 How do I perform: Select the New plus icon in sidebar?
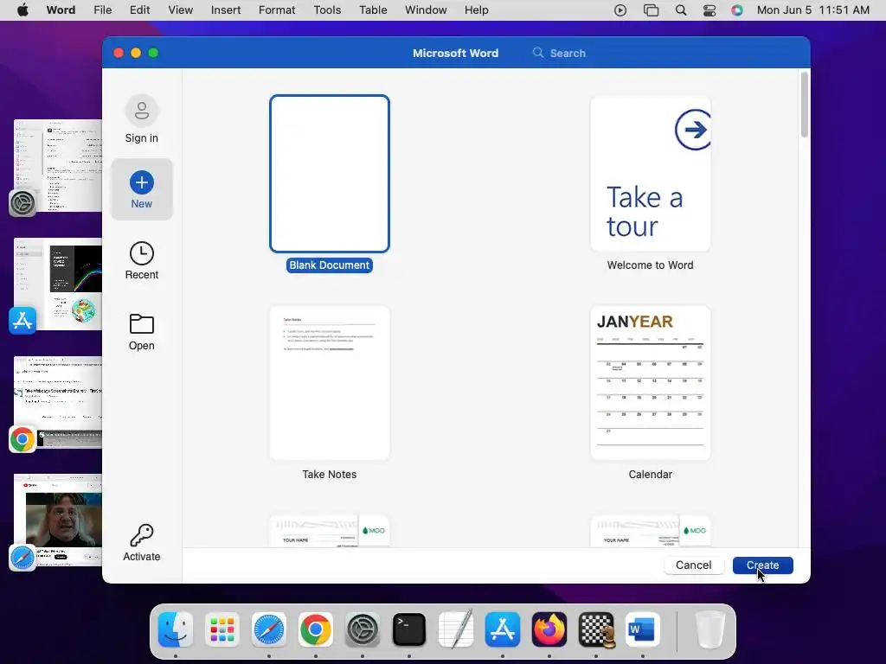[x=141, y=182]
